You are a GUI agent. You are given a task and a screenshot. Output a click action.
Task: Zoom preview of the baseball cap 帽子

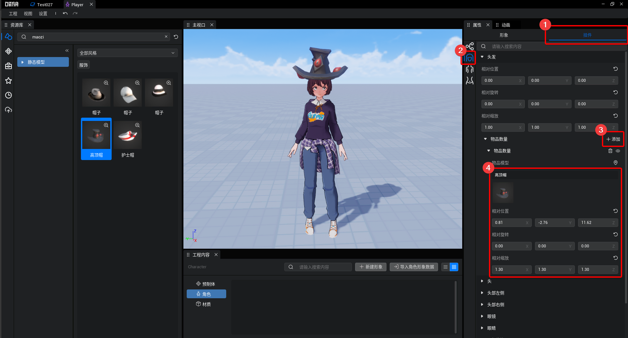(137, 83)
